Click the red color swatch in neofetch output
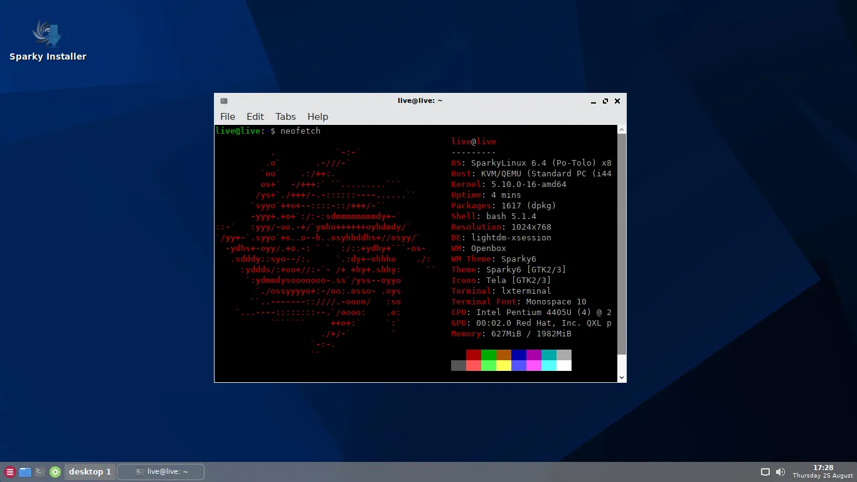Image resolution: width=857 pixels, height=482 pixels. pyautogui.click(x=474, y=356)
